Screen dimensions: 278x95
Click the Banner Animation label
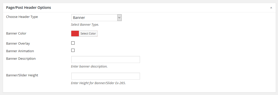point(20,51)
